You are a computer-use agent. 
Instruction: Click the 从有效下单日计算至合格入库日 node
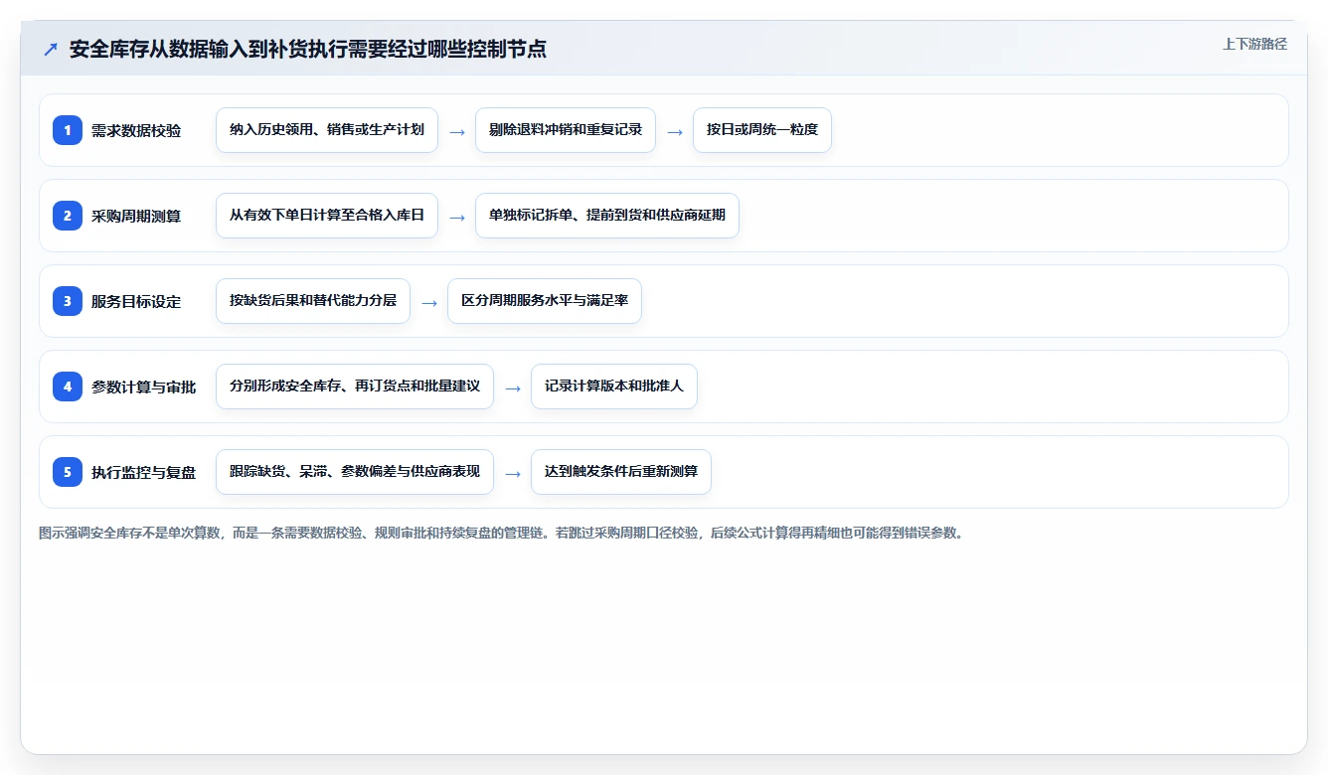[x=327, y=216]
